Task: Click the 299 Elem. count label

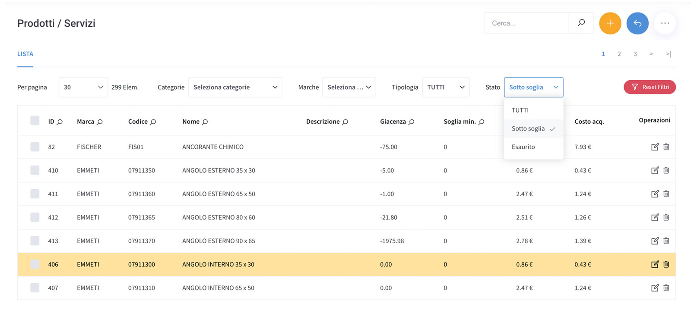Action: pyautogui.click(x=125, y=87)
